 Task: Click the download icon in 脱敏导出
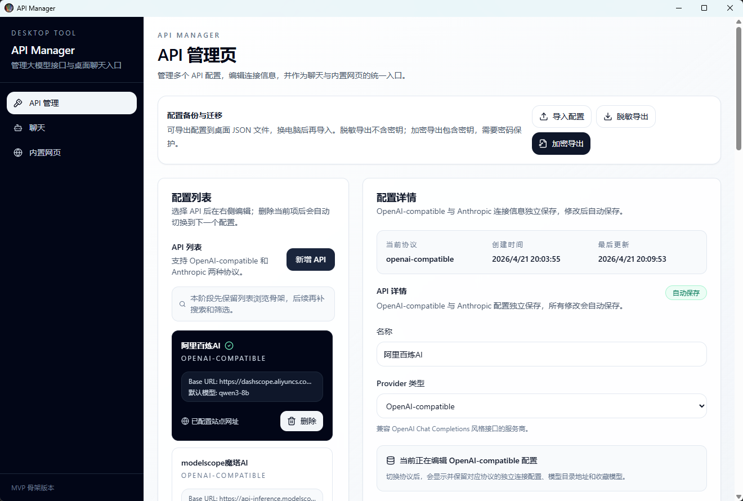coord(608,117)
